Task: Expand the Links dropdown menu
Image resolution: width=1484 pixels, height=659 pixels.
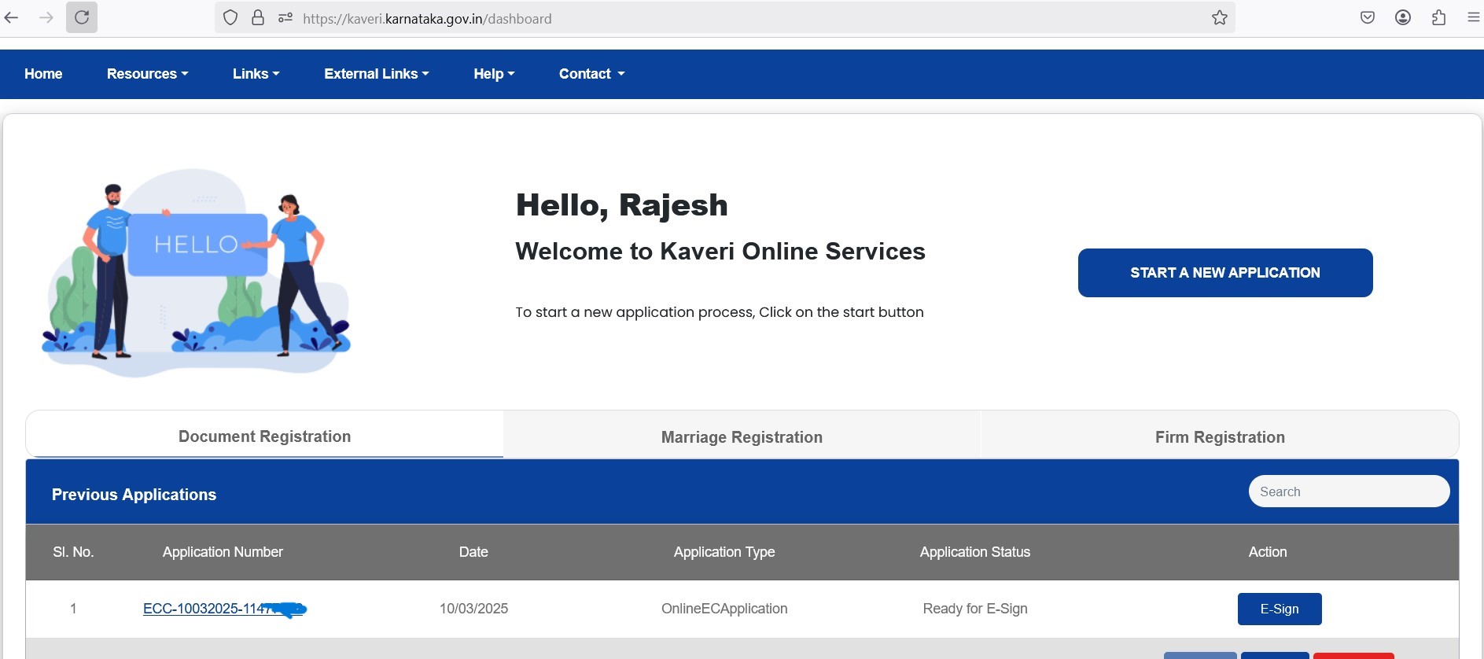Action: tap(256, 74)
